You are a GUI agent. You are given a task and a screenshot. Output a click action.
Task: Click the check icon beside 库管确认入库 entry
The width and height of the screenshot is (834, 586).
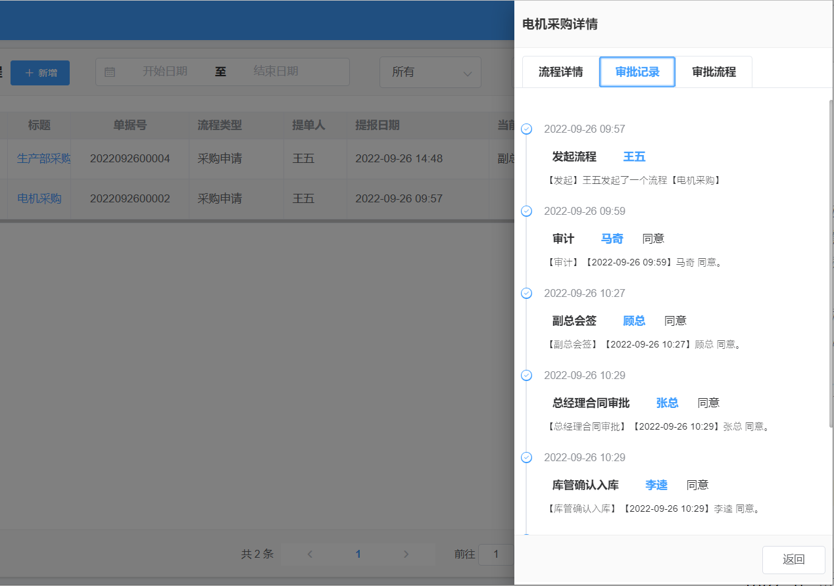pyautogui.click(x=526, y=457)
